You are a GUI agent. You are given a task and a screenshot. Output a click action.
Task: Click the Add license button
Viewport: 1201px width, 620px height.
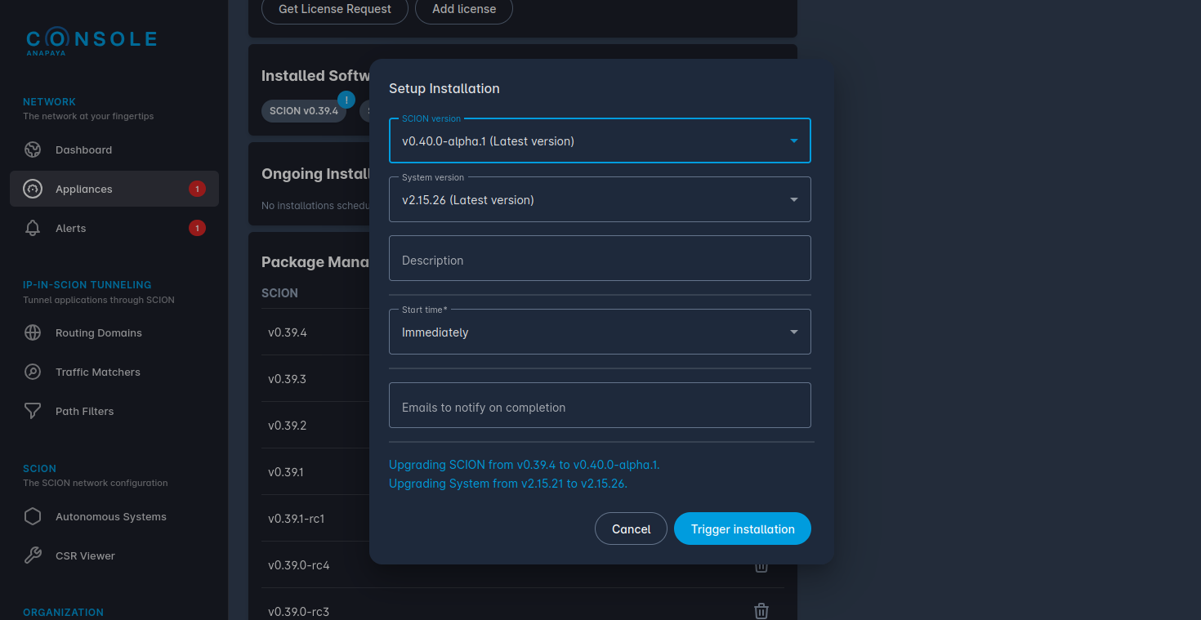(463, 9)
